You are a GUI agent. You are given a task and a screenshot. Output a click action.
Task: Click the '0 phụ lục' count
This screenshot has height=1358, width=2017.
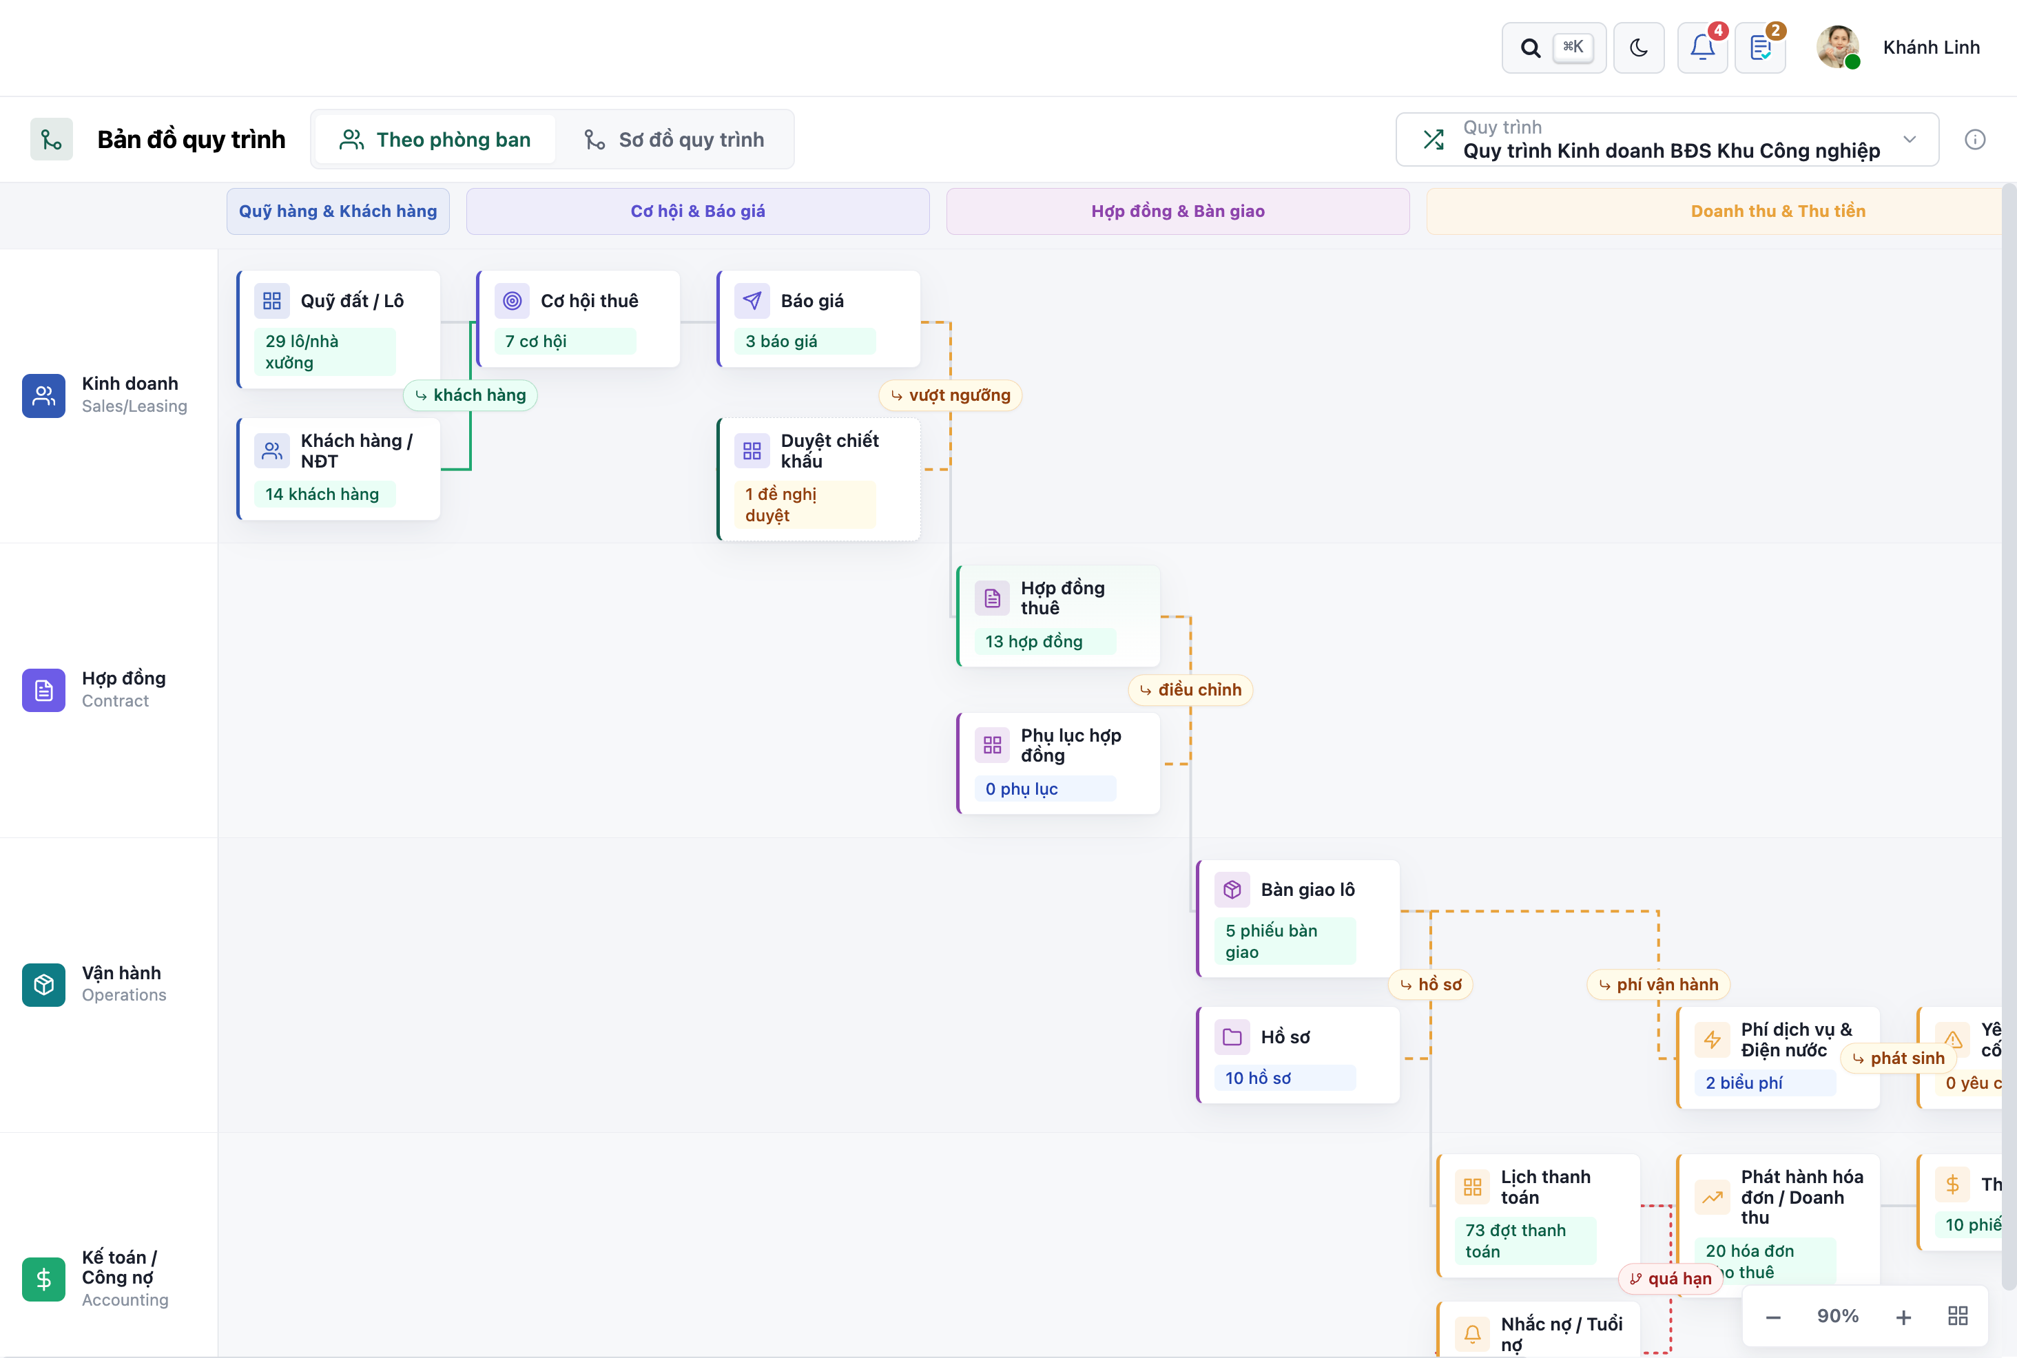(1045, 788)
